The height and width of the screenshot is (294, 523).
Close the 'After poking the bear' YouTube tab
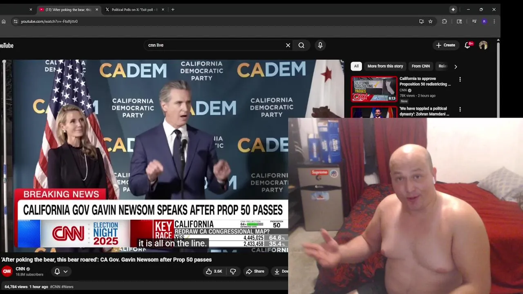(x=97, y=9)
